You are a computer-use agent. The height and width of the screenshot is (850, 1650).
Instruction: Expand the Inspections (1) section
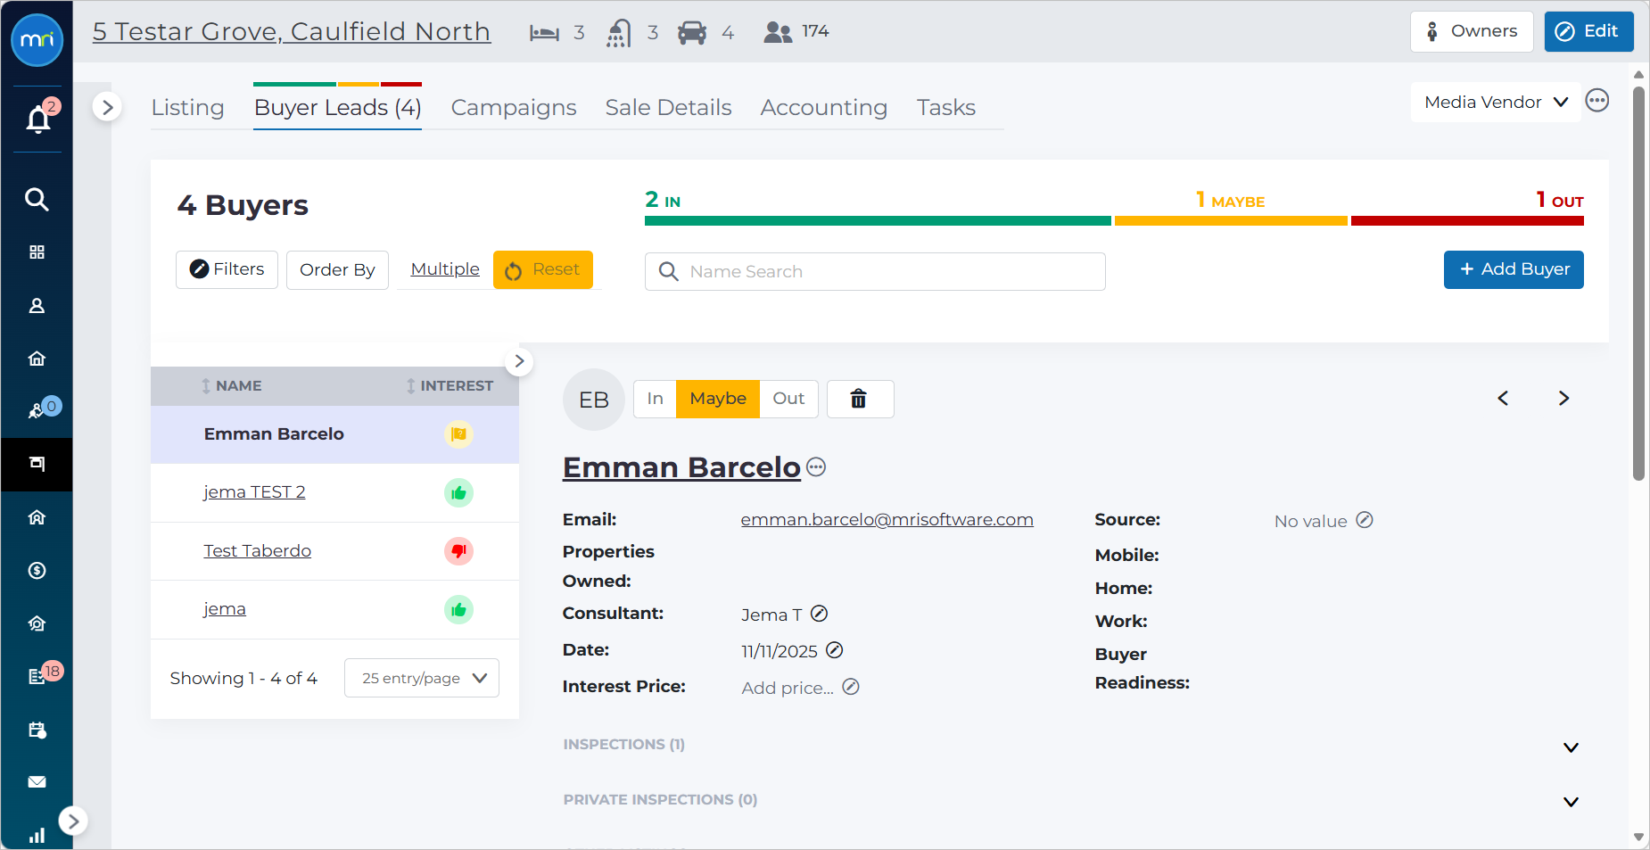click(1571, 747)
